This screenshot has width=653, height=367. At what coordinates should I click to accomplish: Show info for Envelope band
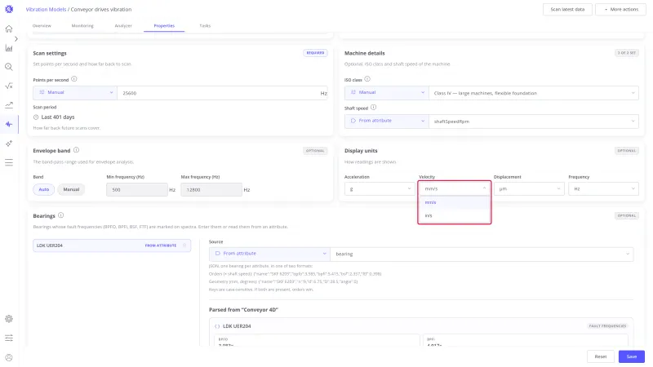pyautogui.click(x=76, y=150)
